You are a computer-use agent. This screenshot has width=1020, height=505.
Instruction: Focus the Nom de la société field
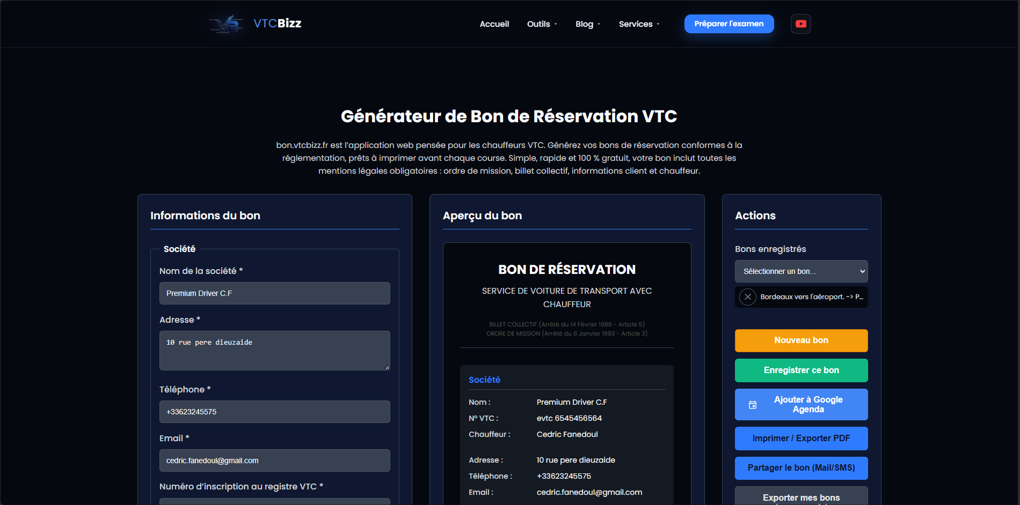tap(275, 293)
